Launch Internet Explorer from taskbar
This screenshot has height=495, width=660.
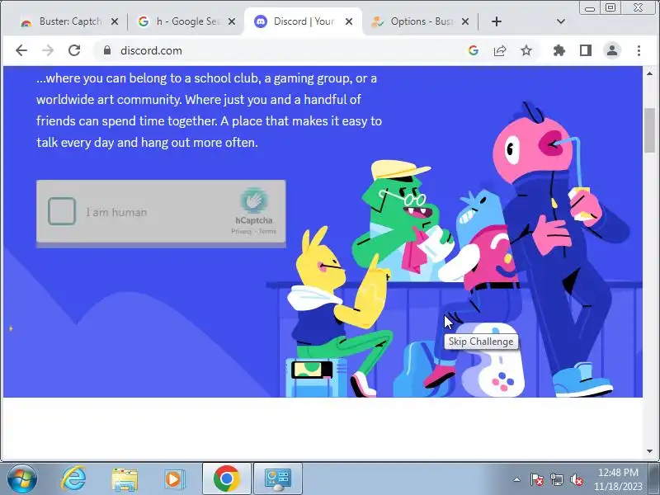(73, 478)
